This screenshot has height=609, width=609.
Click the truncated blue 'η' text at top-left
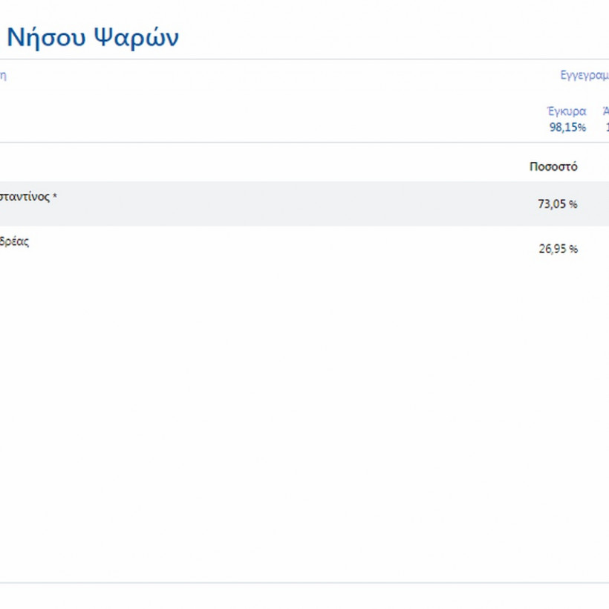(x=3, y=75)
